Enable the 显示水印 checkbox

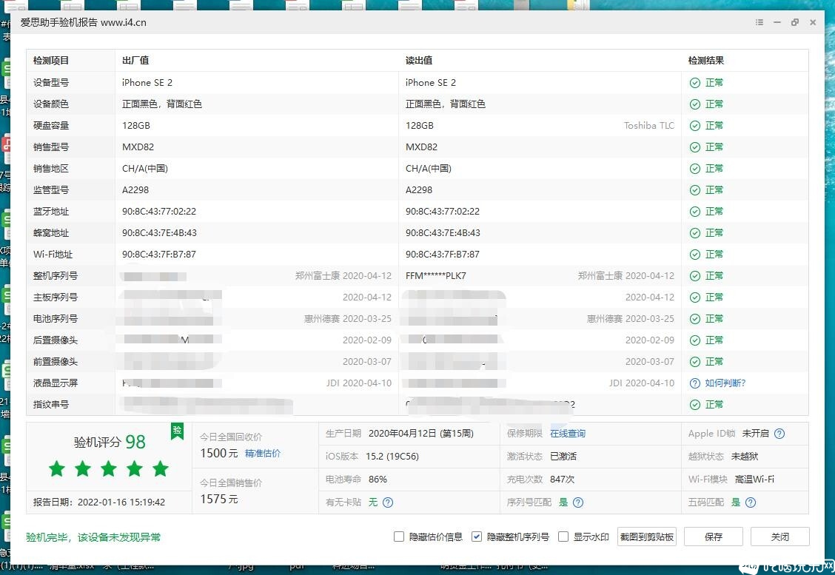coord(563,537)
